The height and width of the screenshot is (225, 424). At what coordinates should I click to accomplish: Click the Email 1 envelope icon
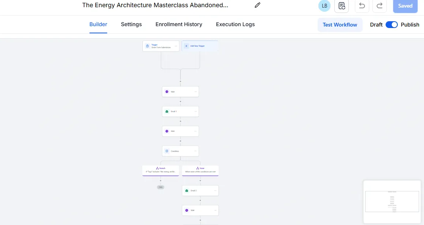point(166,111)
